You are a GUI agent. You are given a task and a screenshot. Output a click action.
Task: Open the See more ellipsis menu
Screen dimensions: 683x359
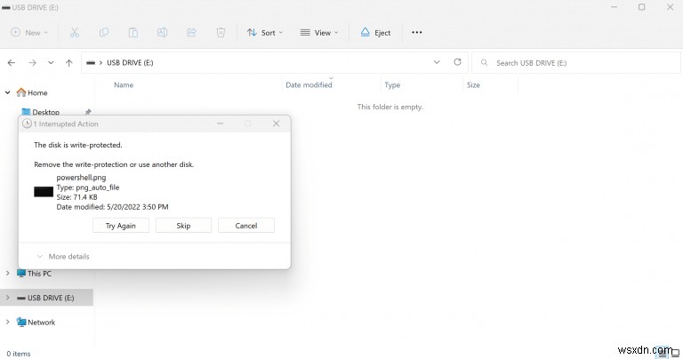coord(416,33)
